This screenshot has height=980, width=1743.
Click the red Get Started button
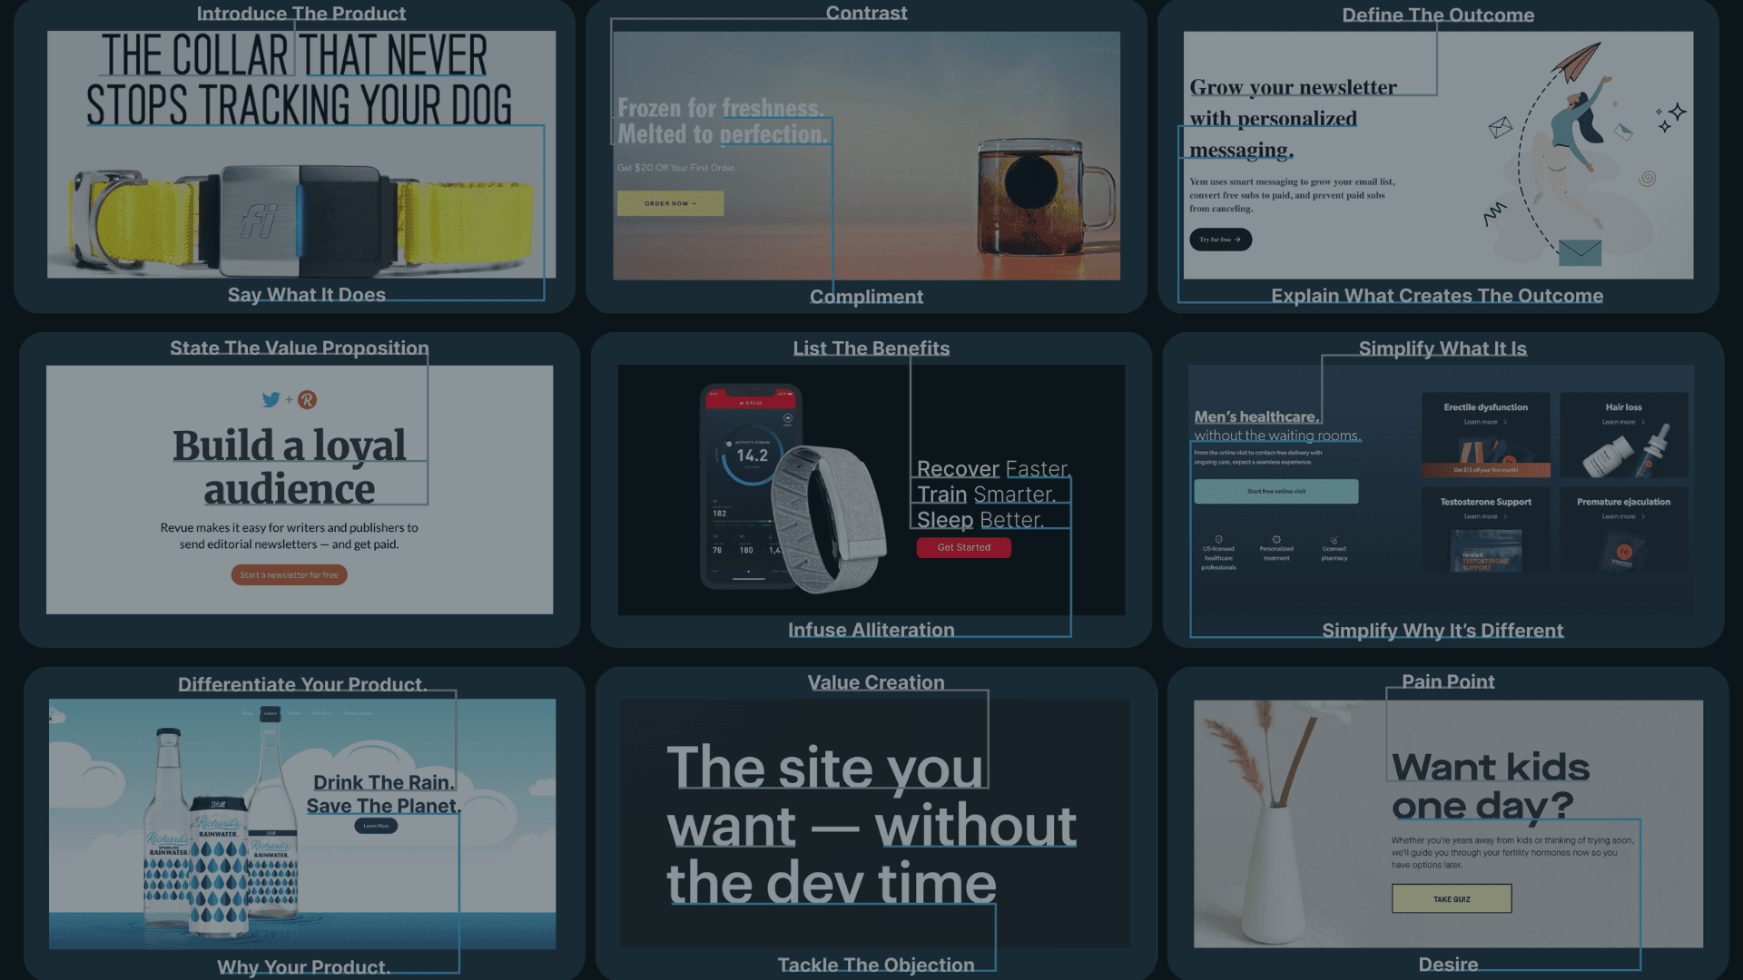963,547
